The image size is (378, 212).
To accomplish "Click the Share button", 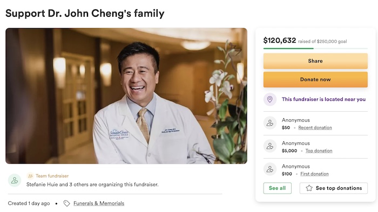I will tap(315, 61).
